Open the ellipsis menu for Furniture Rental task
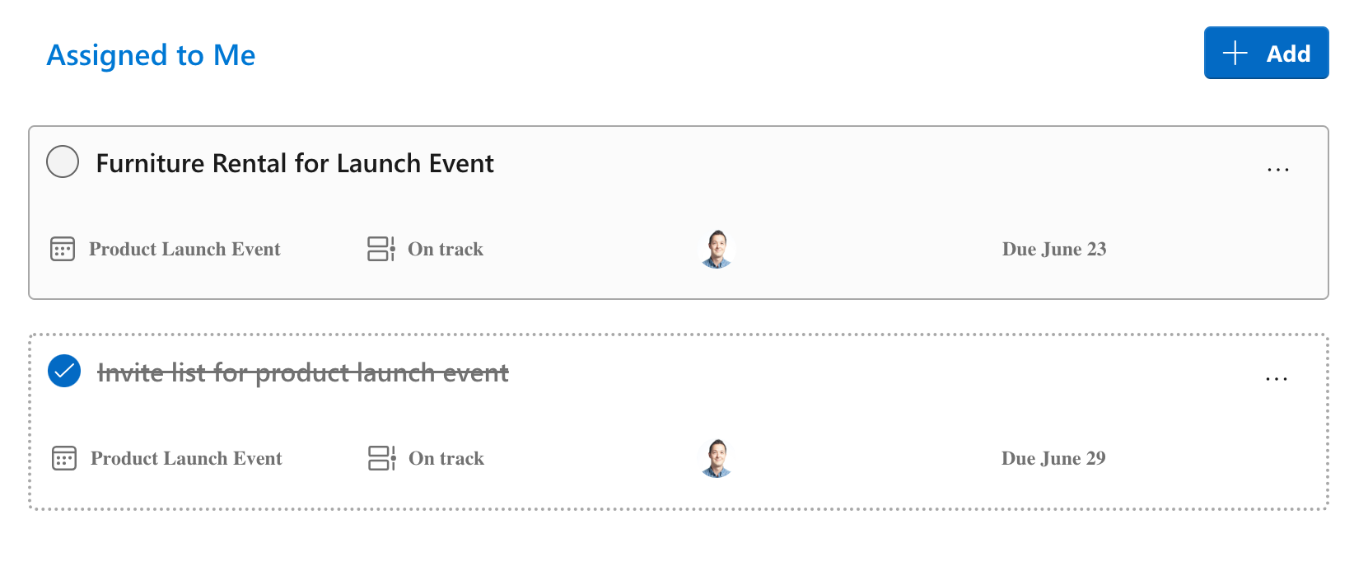1354x585 pixels. pyautogui.click(x=1277, y=168)
